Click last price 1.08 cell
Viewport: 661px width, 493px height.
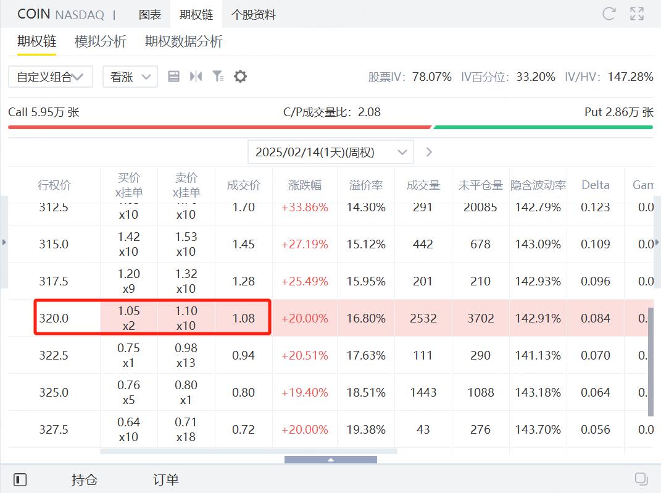pos(244,318)
